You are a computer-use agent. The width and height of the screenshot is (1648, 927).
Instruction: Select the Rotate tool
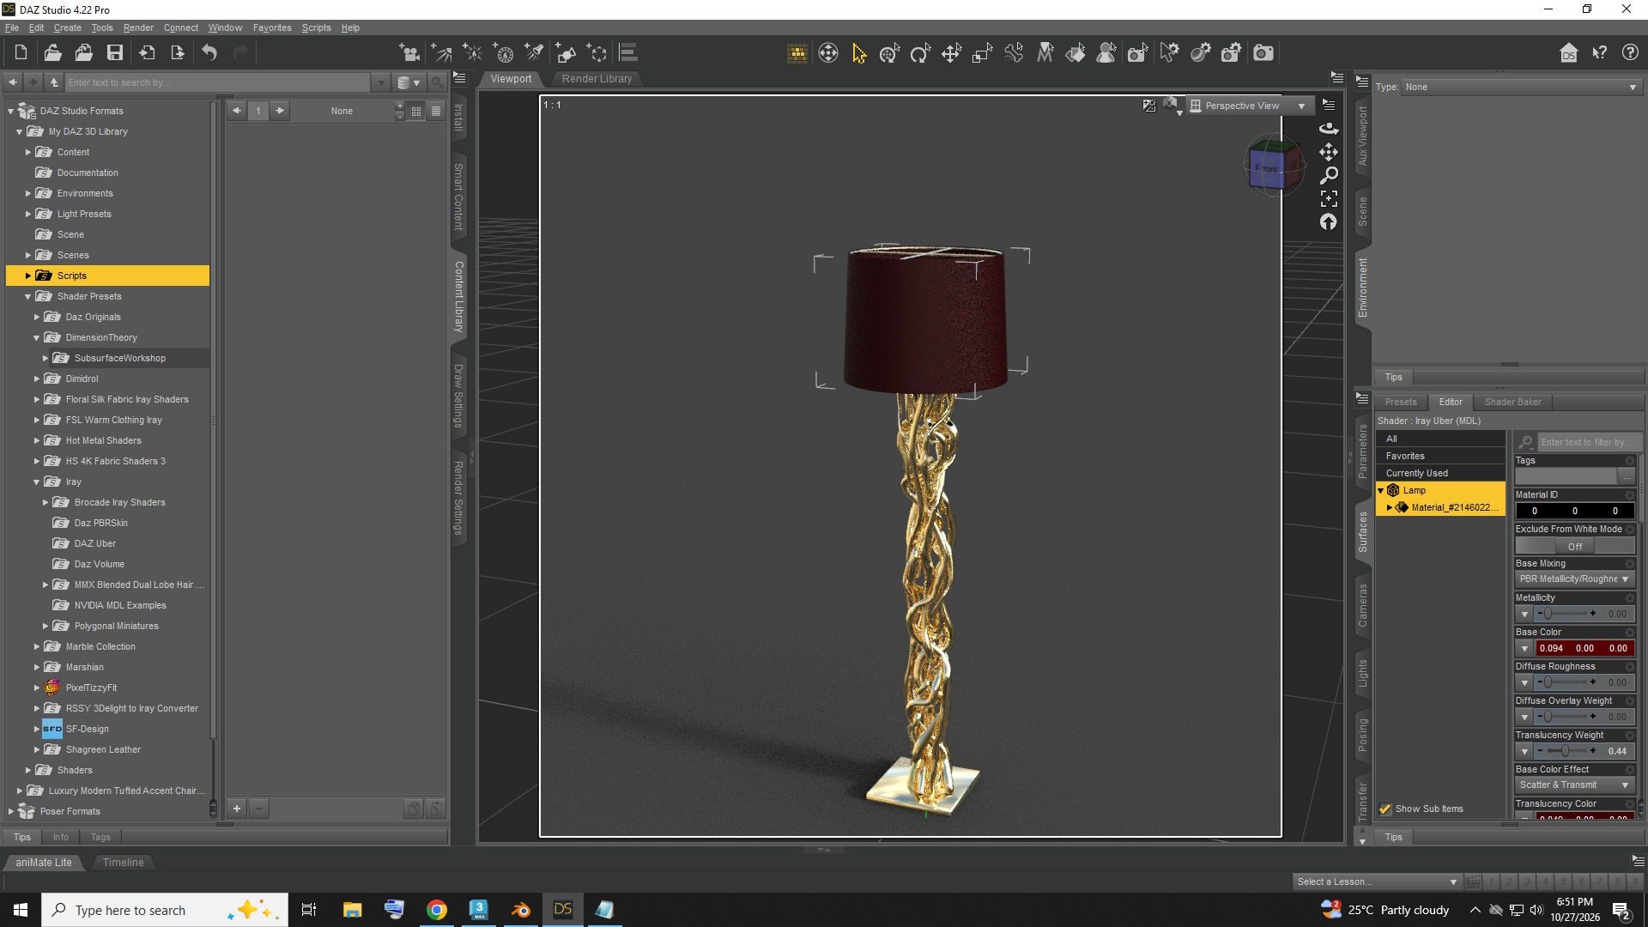point(920,53)
